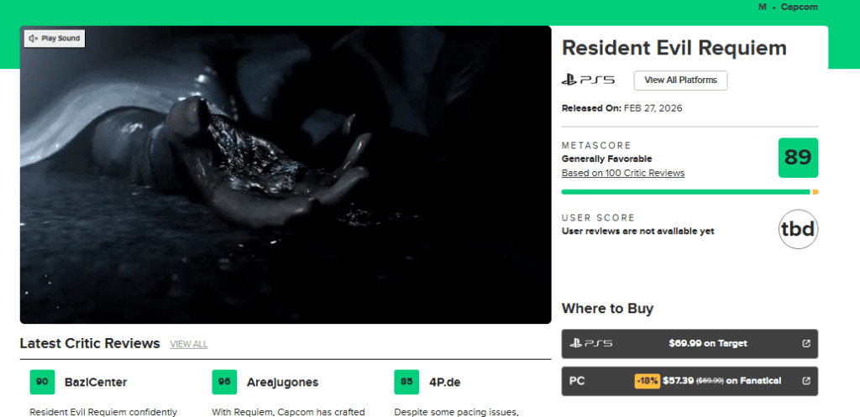860x417 pixels.
Task: Click BaziCenter score 90 badge
Action: [42, 382]
